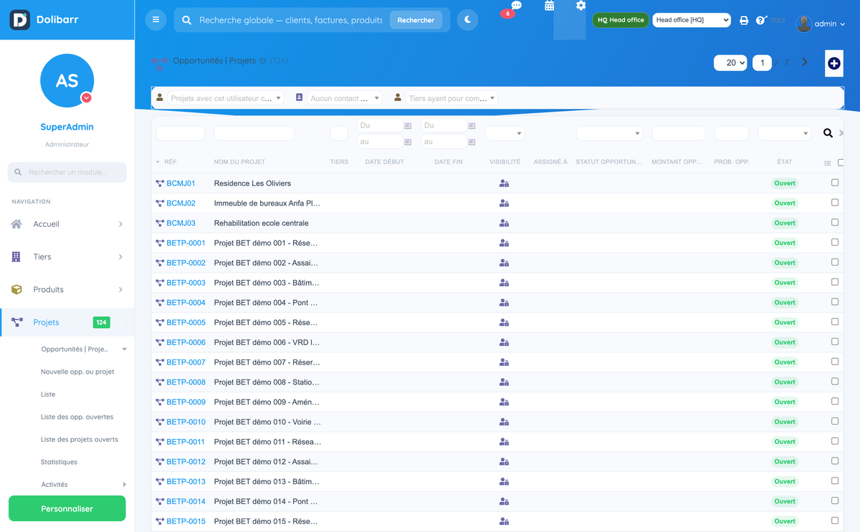This screenshot has width=860, height=532.
Task: Open date picker for start date Du field
Action: (408, 125)
